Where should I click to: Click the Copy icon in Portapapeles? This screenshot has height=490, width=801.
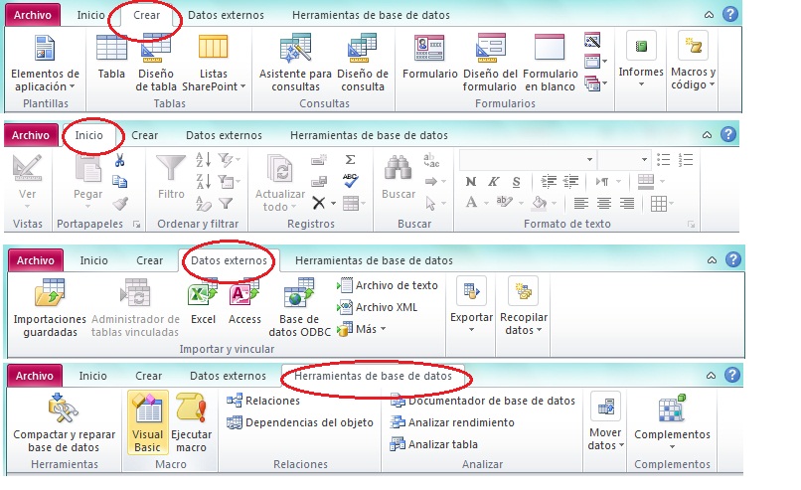click(119, 182)
